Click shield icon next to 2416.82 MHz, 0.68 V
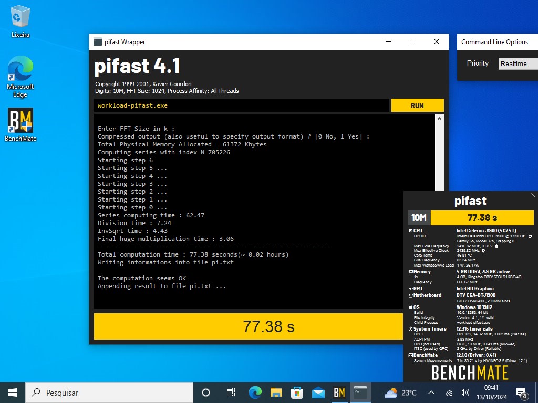 (x=496, y=246)
